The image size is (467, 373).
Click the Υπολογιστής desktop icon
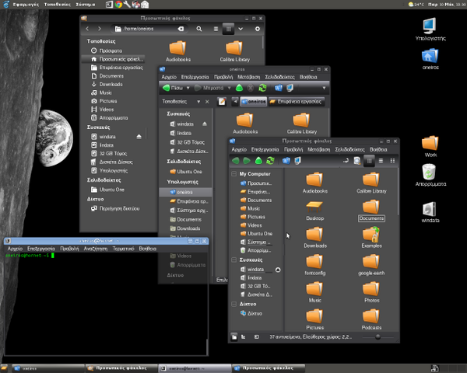tap(430, 30)
